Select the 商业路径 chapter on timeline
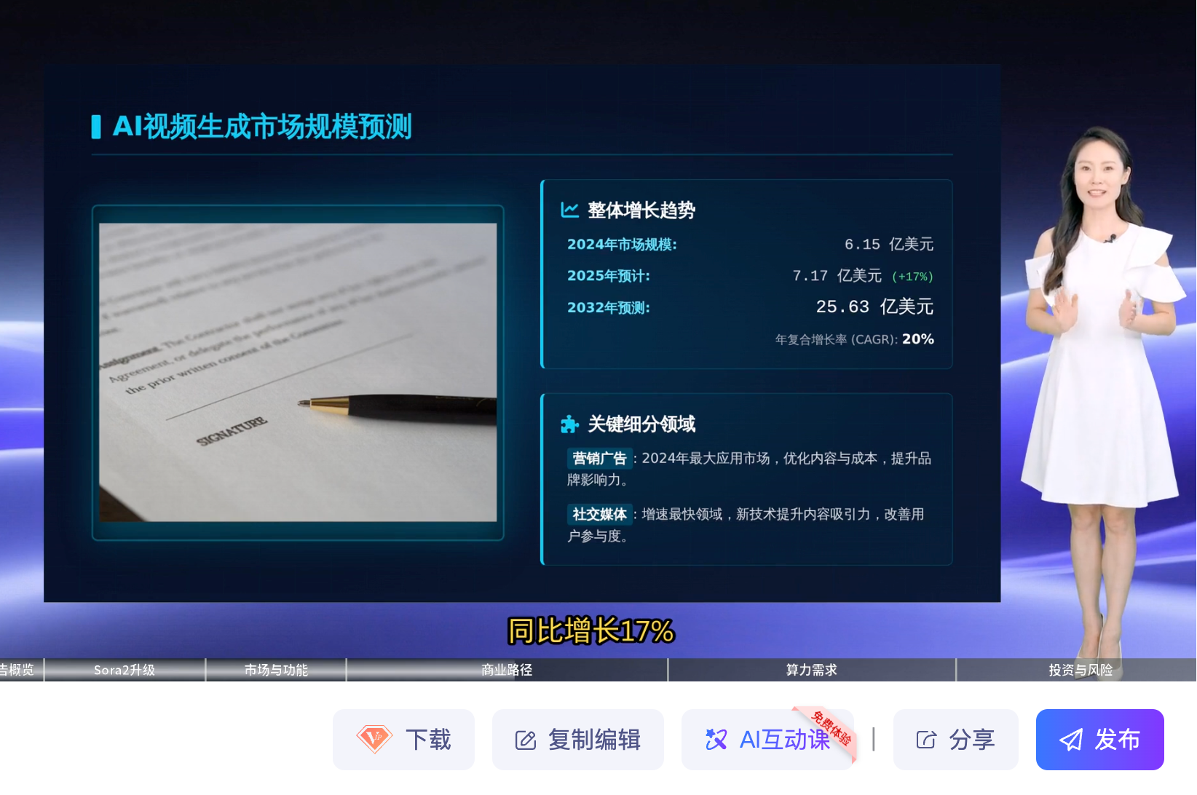This screenshot has width=1197, height=795. [x=507, y=670]
